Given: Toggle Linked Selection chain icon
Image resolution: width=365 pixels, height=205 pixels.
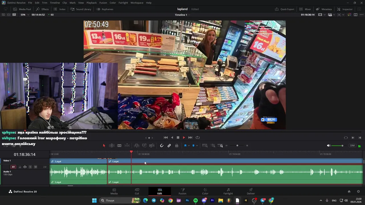Looking at the screenshot, I should coord(169,145).
